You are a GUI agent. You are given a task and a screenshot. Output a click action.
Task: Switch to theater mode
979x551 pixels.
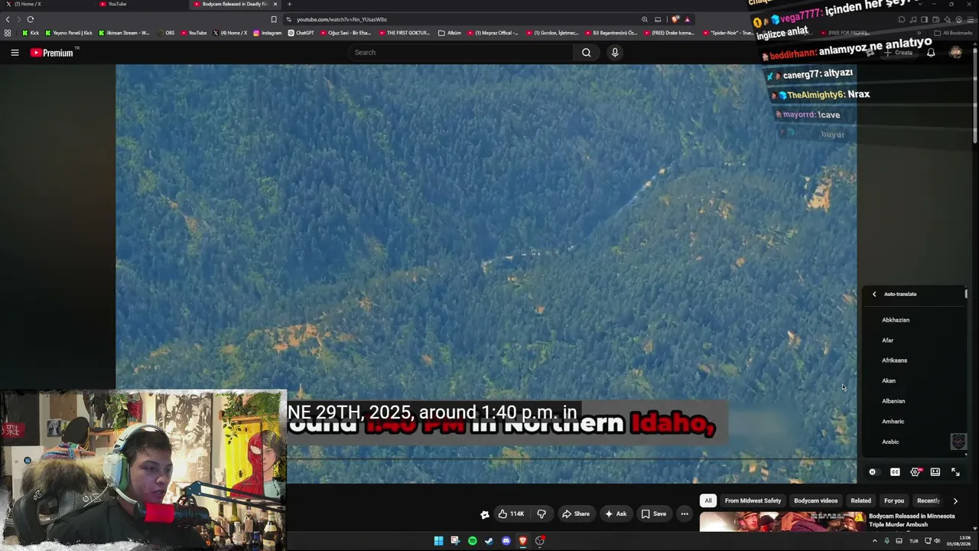pyautogui.click(x=935, y=472)
